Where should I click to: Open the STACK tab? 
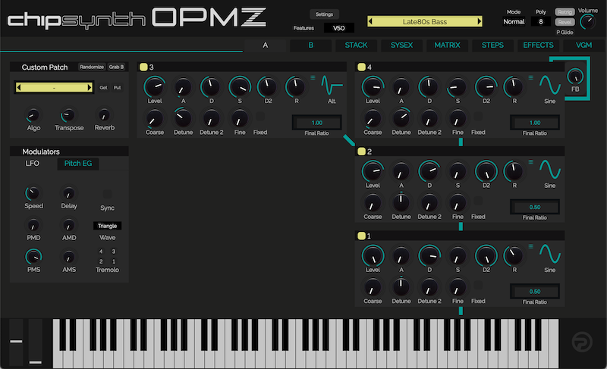[x=356, y=45]
